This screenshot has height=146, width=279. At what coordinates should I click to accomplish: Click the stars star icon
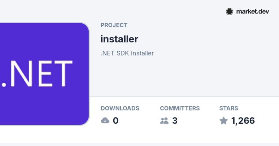224,121
